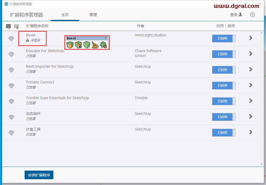Disable the 动态组件 extension switch
The height and width of the screenshot is (185, 266).
pos(224,117)
